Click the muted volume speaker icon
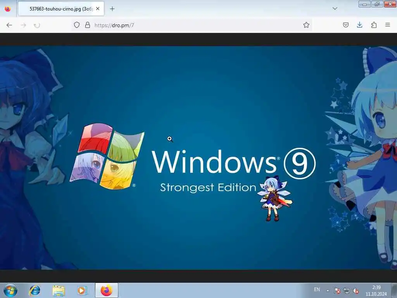This screenshot has width=397, height=298. [x=356, y=291]
